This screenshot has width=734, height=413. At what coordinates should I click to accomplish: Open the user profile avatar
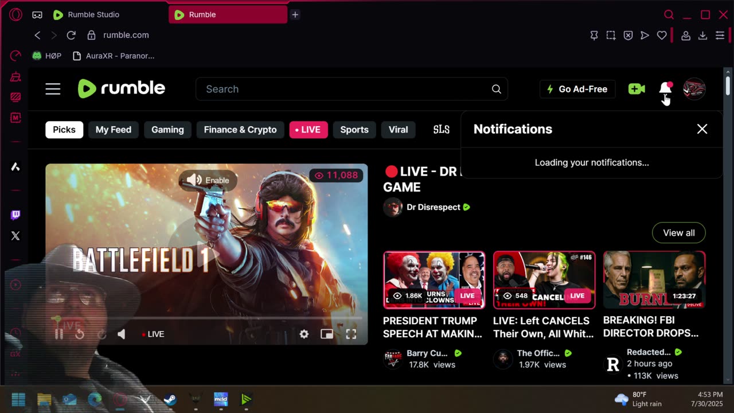coord(694,89)
